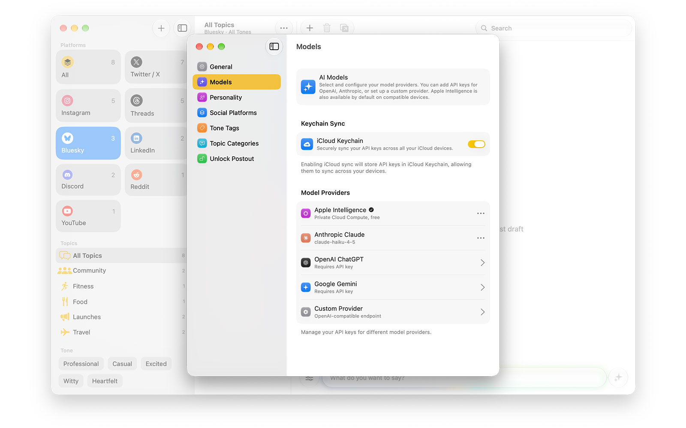Screen dimensions: 686x428
Task: Select the Travel topic
Action: tap(121, 332)
